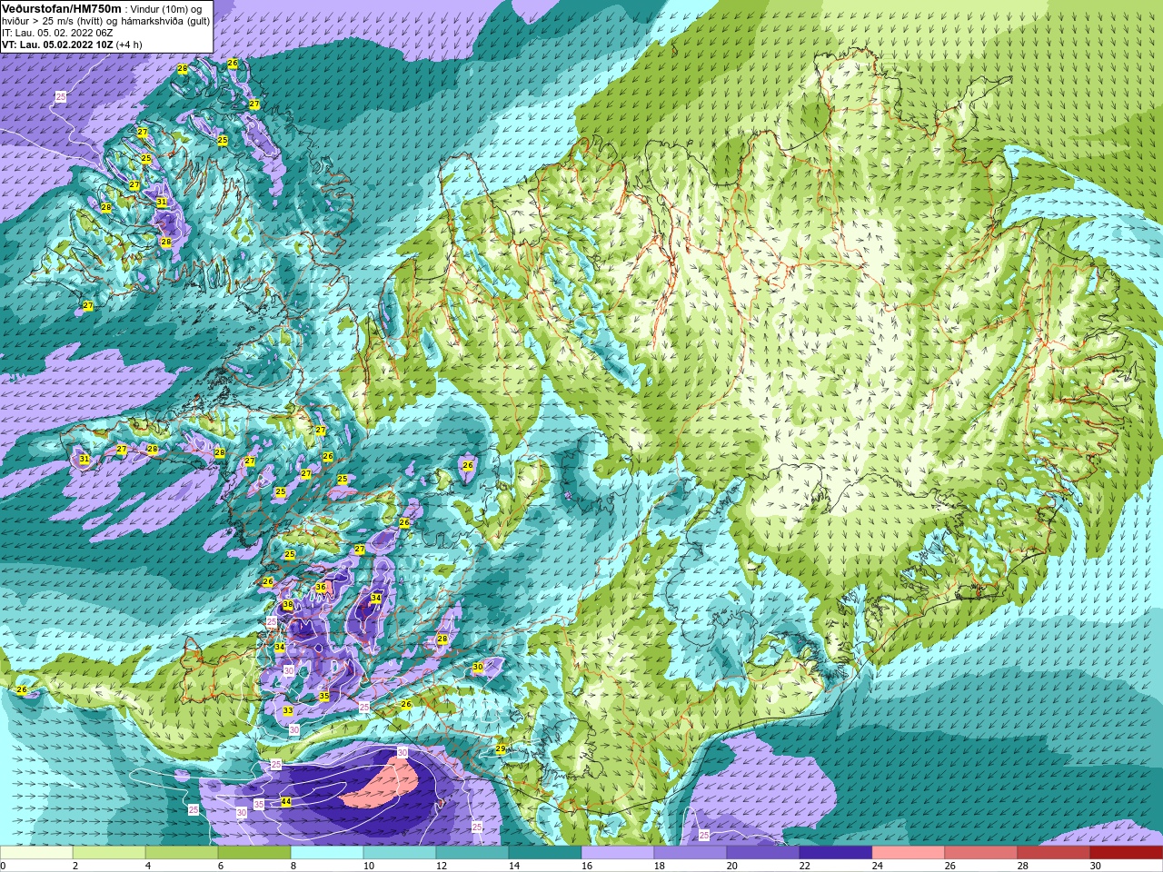Click the yellow 38 gust label
1163x872 pixels.
tap(288, 605)
